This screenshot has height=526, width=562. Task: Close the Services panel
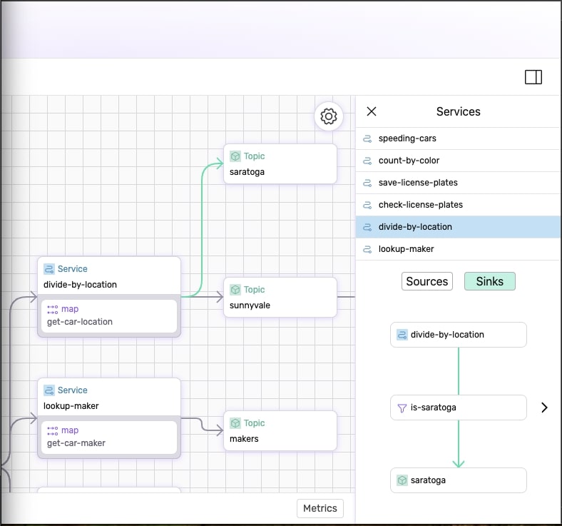point(372,111)
